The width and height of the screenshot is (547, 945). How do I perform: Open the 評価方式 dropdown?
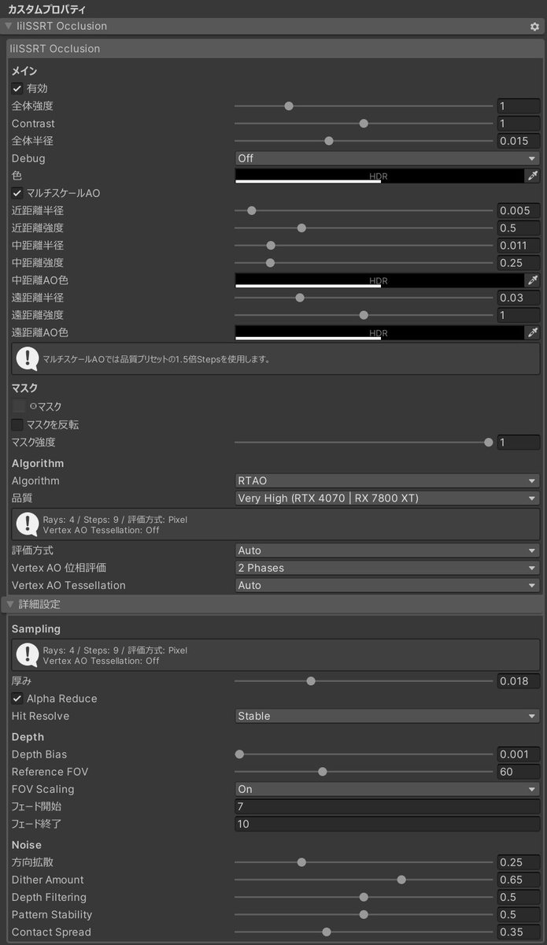pos(387,550)
